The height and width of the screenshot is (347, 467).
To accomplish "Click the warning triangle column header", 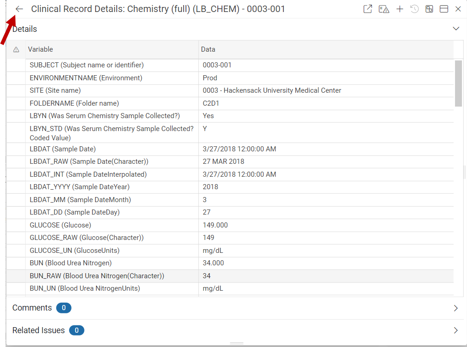I will coord(16,49).
